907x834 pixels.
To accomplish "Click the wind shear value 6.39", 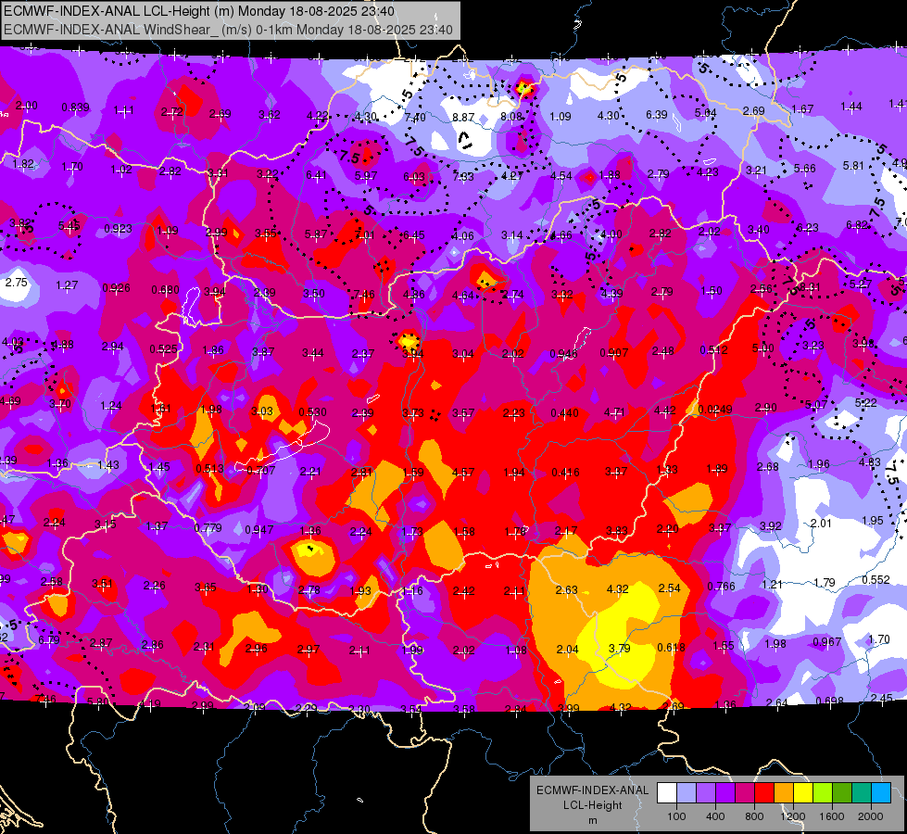I will click(x=657, y=115).
